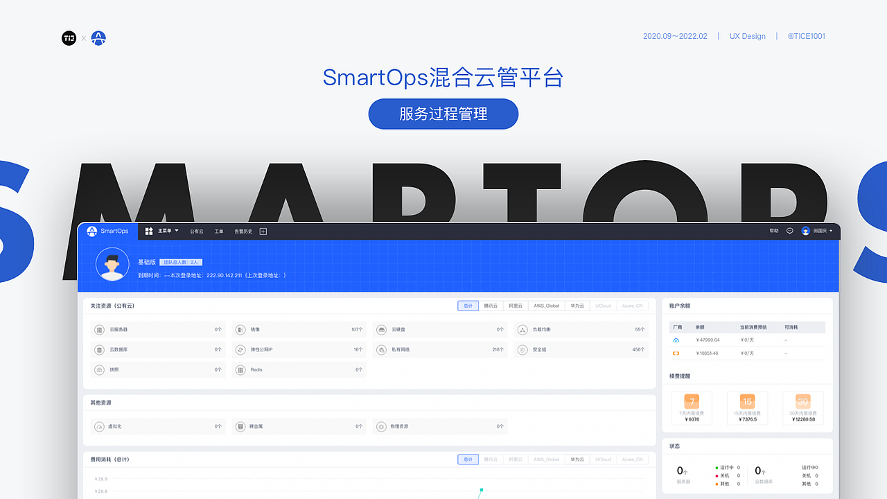This screenshot has width=887, height=499.
Task: Select Azure_CN tab in 费用消耗 panel
Action: click(632, 459)
